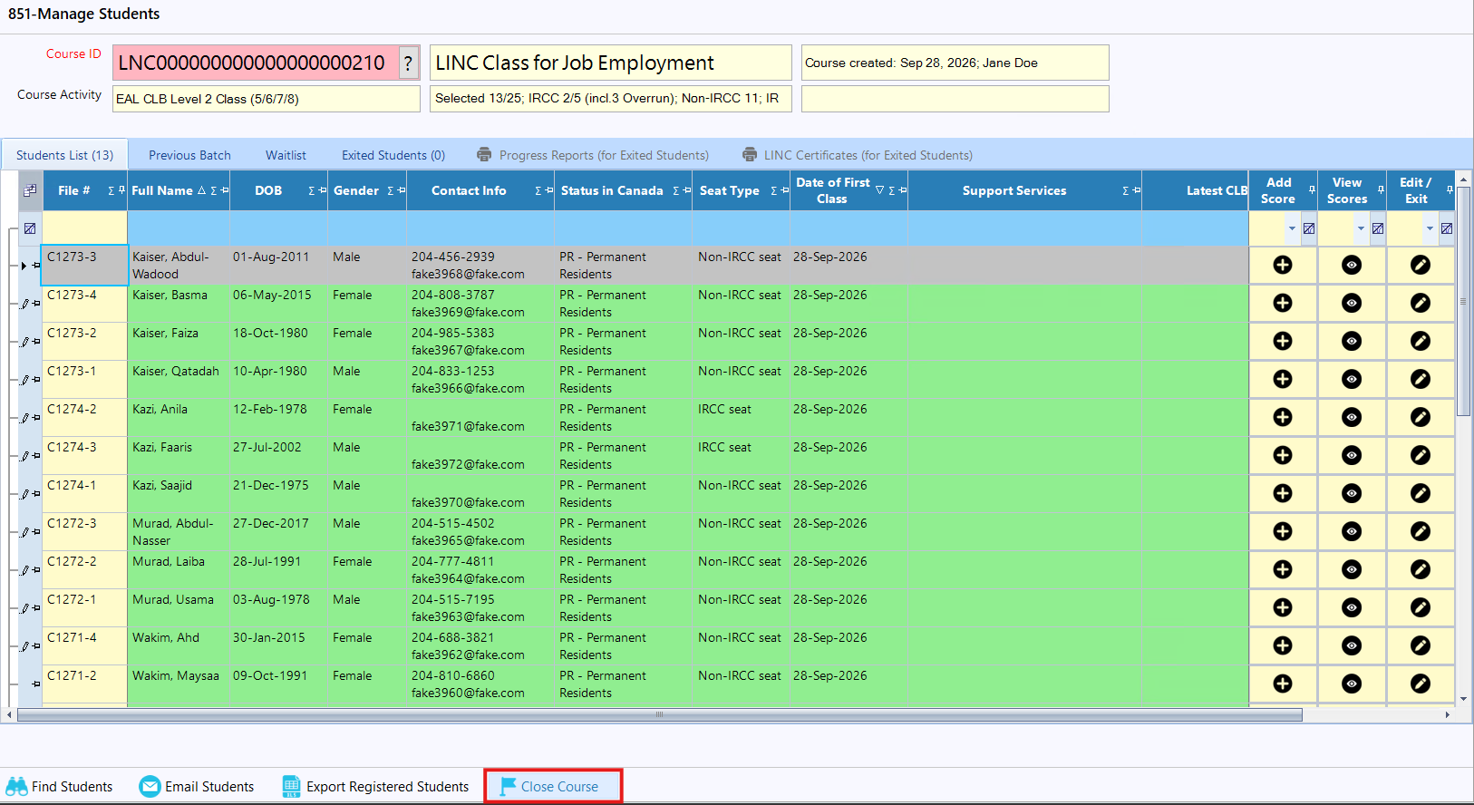Open Progress Reports printer option
The image size is (1474, 805).
pos(593,155)
